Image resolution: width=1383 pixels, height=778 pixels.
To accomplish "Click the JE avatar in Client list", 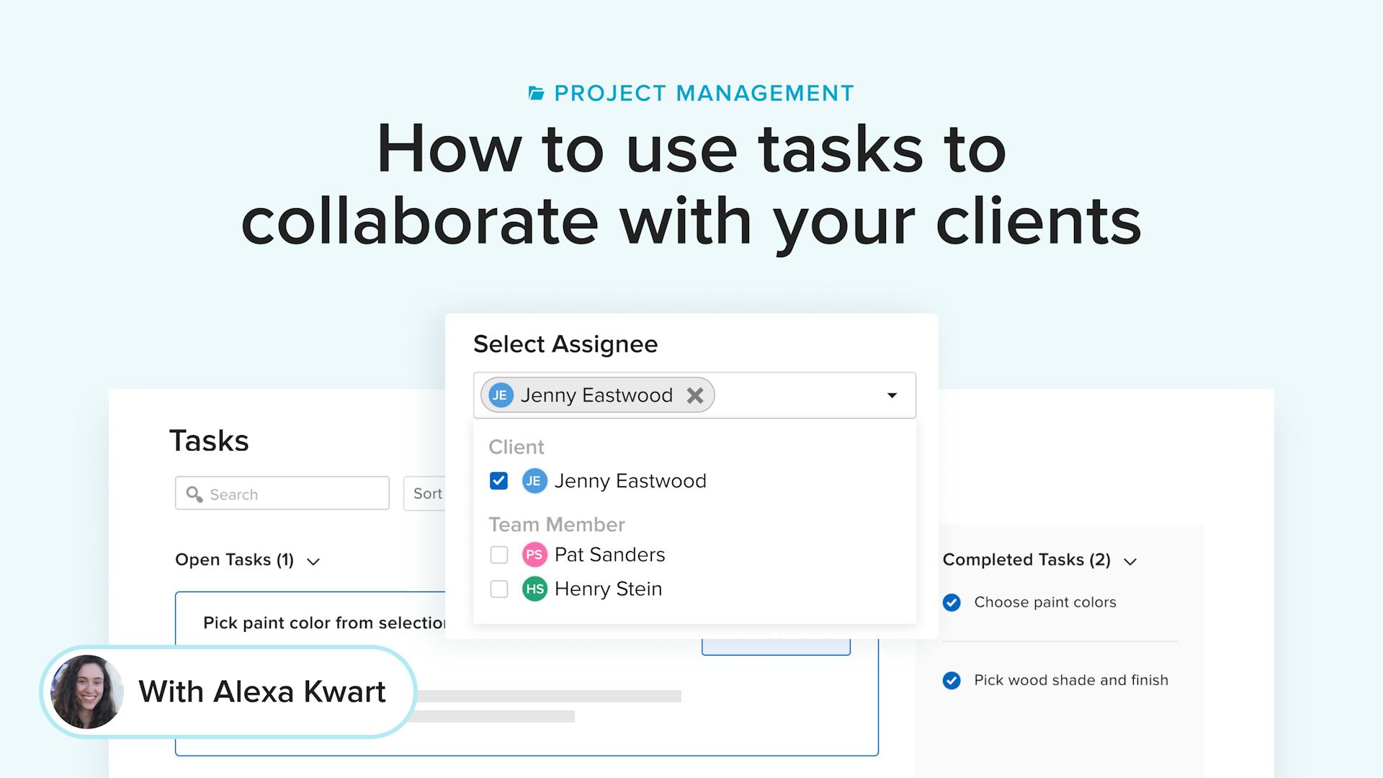I will click(534, 481).
